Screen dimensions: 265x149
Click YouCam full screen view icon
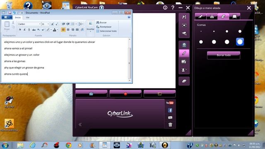click(x=184, y=25)
